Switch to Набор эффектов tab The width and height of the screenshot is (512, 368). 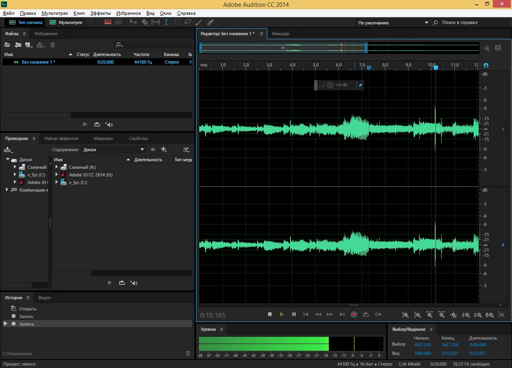point(61,138)
